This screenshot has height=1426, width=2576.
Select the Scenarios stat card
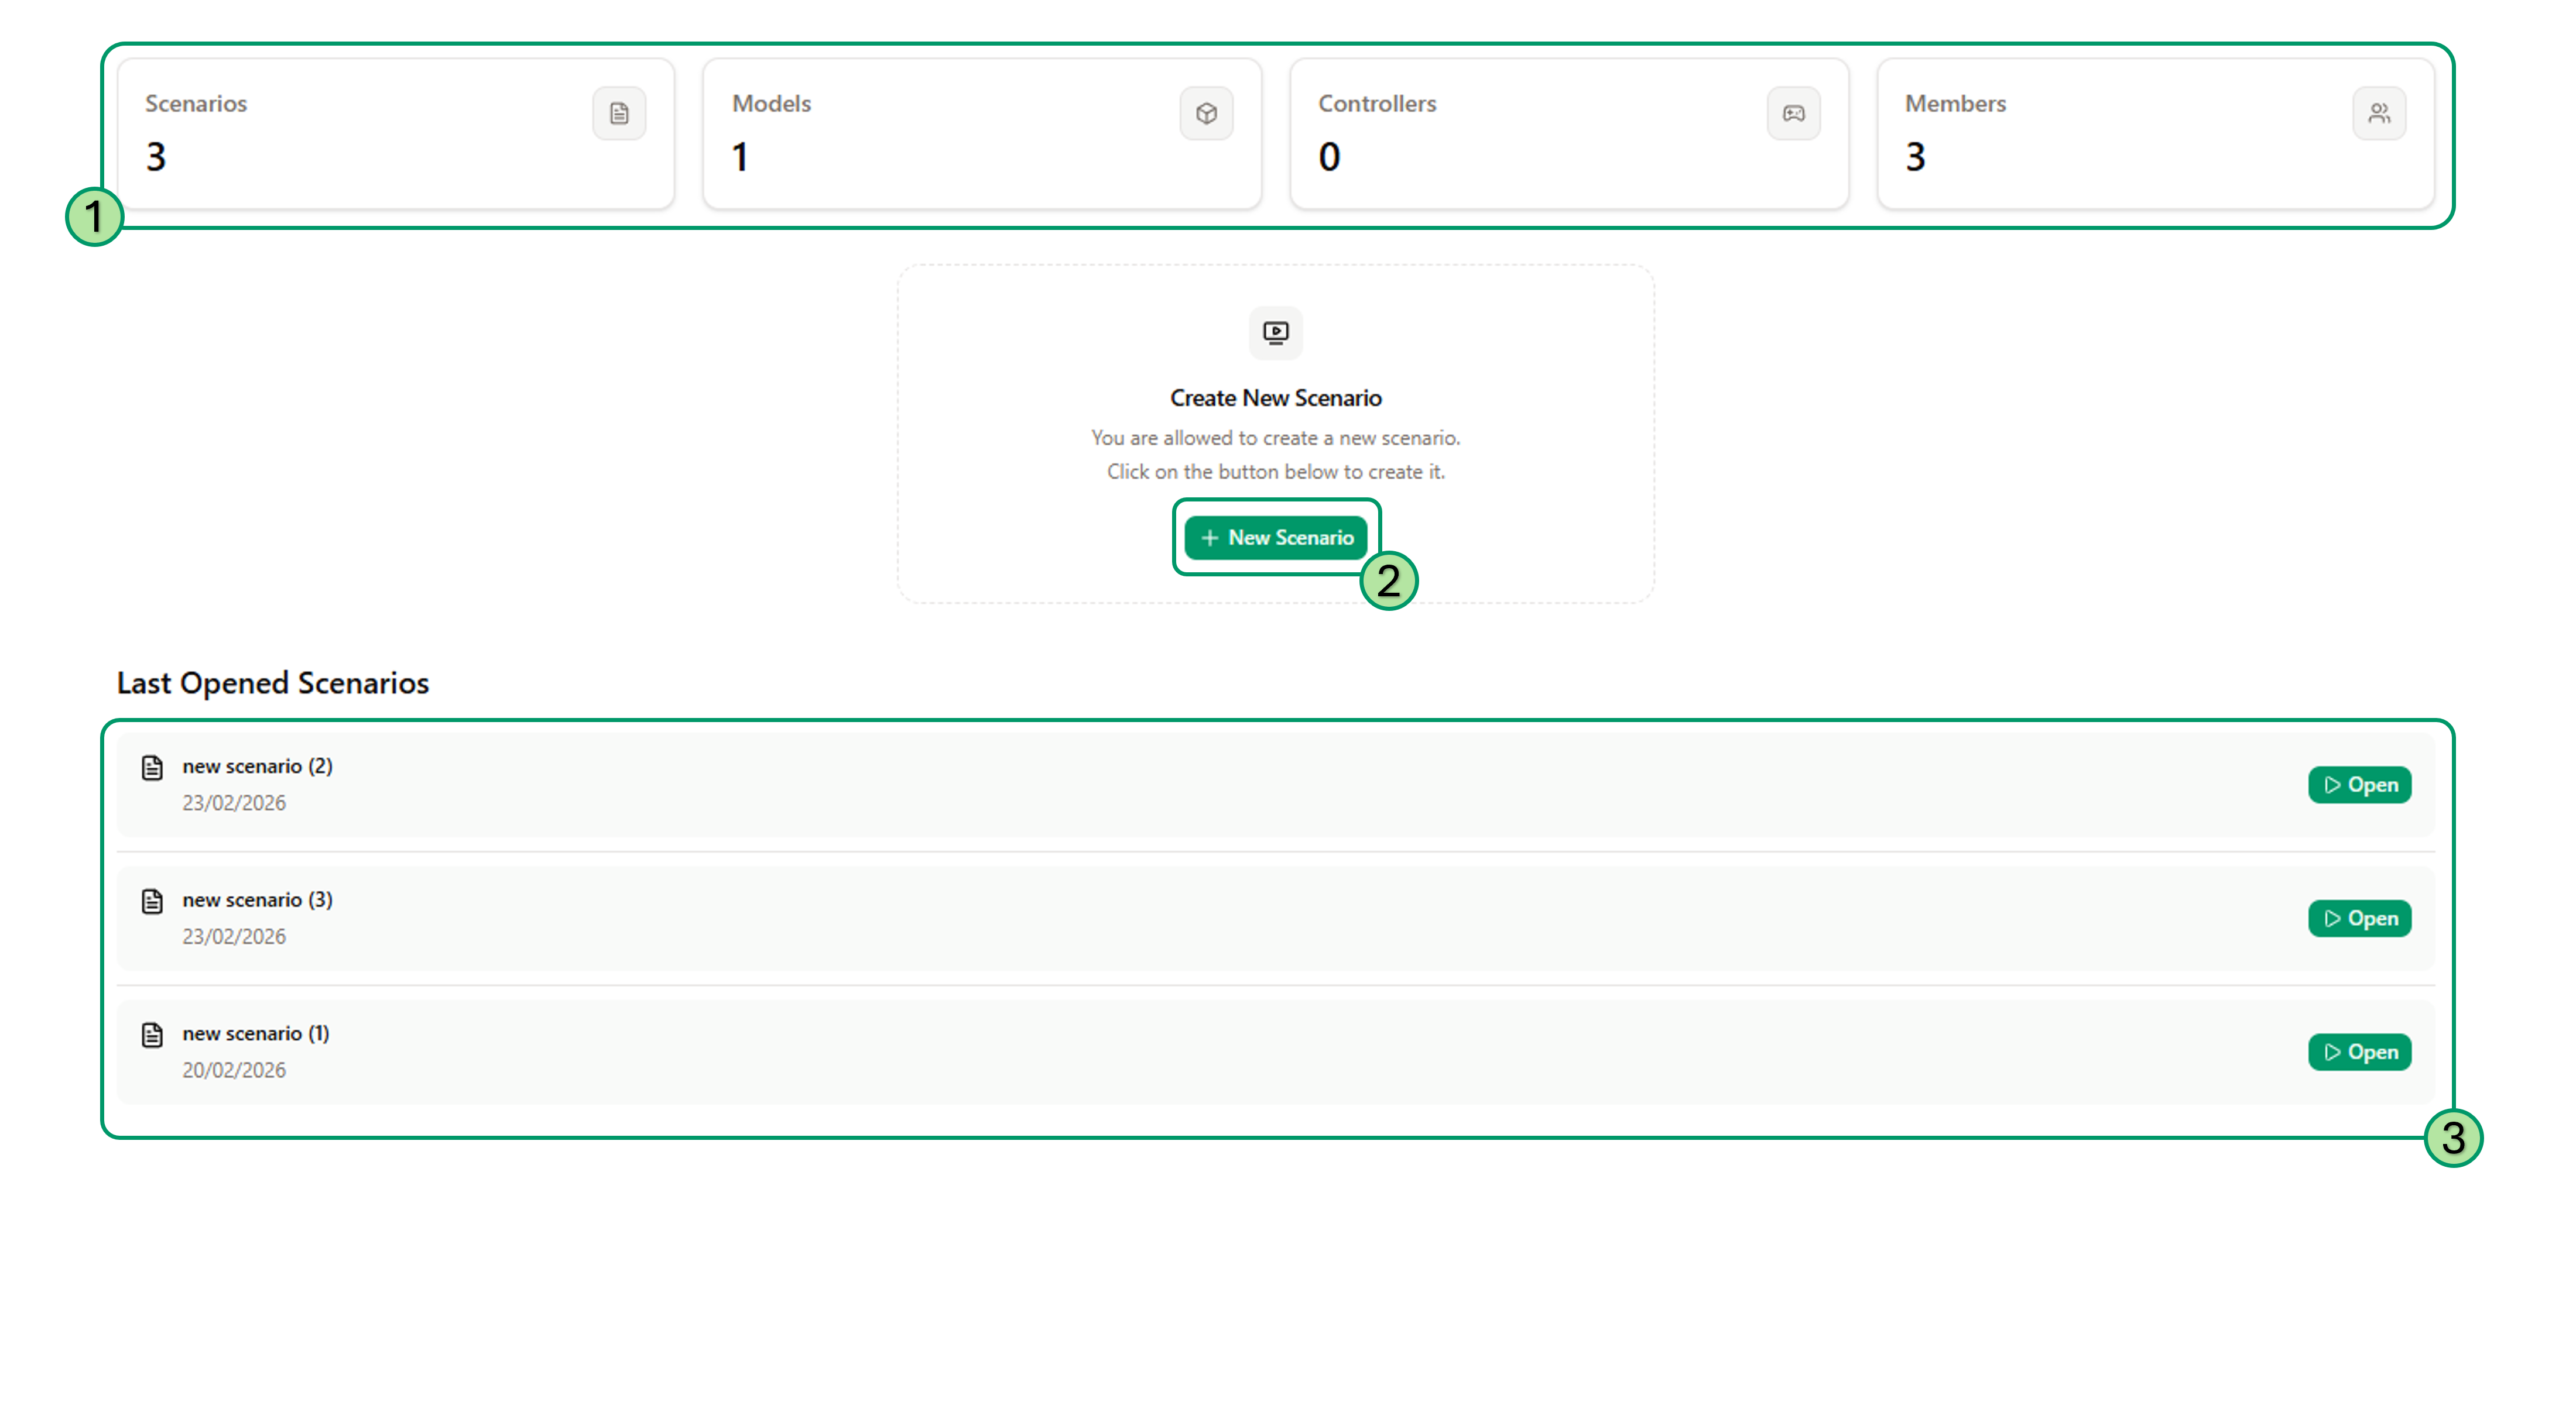396,134
